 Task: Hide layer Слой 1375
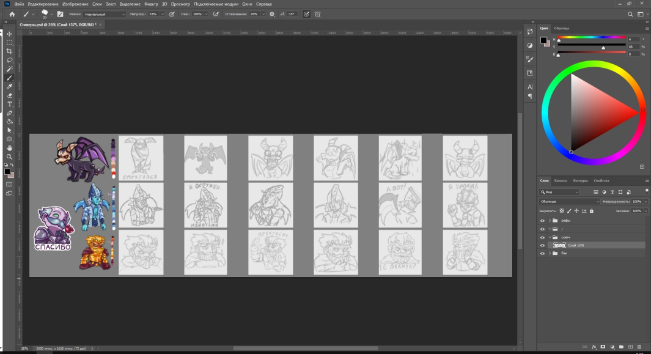[x=542, y=245]
